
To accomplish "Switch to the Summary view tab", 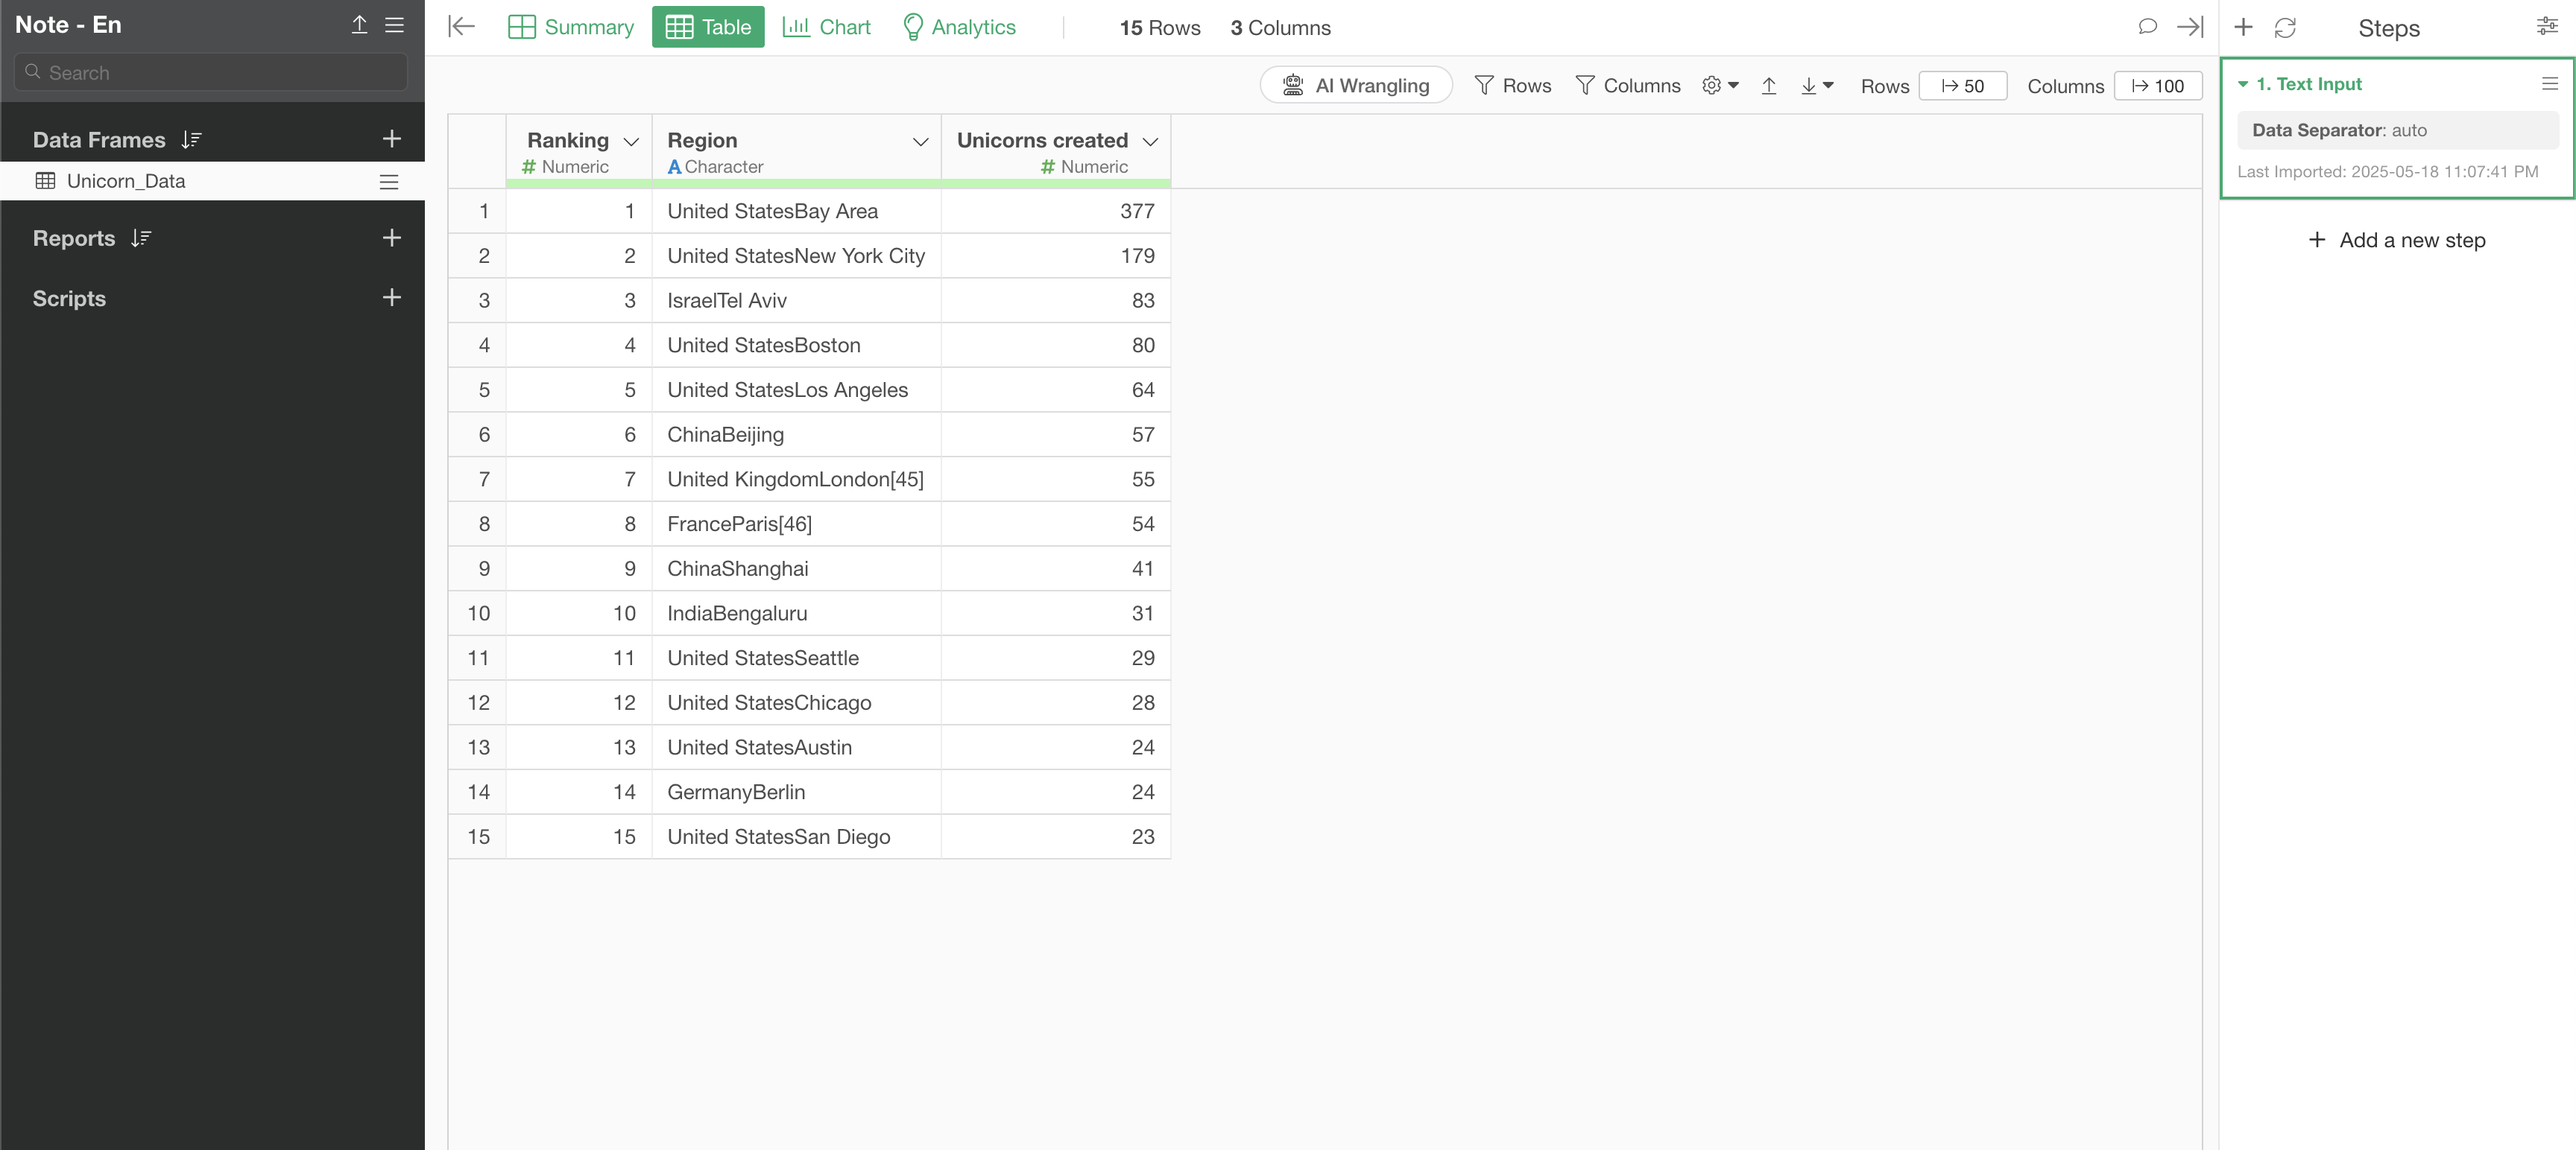I will (x=571, y=27).
